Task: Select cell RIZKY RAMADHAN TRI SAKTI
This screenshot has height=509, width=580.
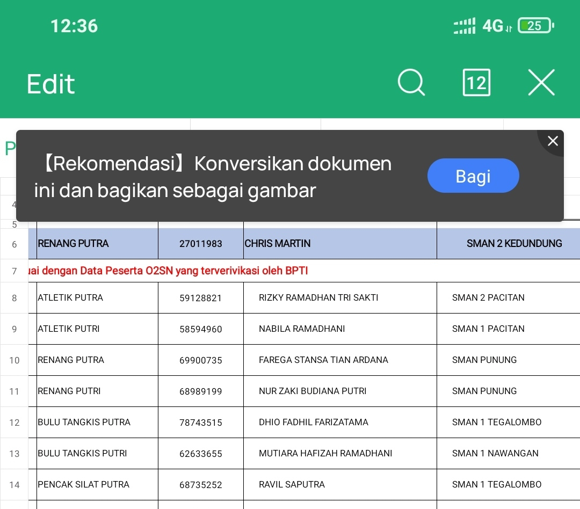Action: (x=340, y=298)
